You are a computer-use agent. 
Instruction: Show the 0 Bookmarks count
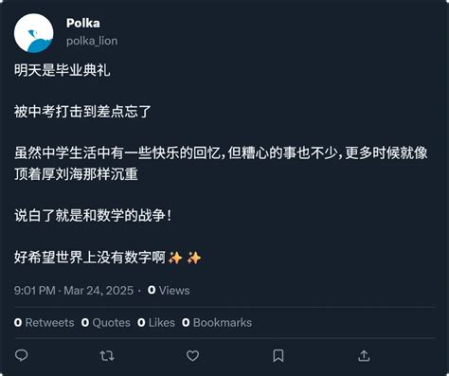217,323
